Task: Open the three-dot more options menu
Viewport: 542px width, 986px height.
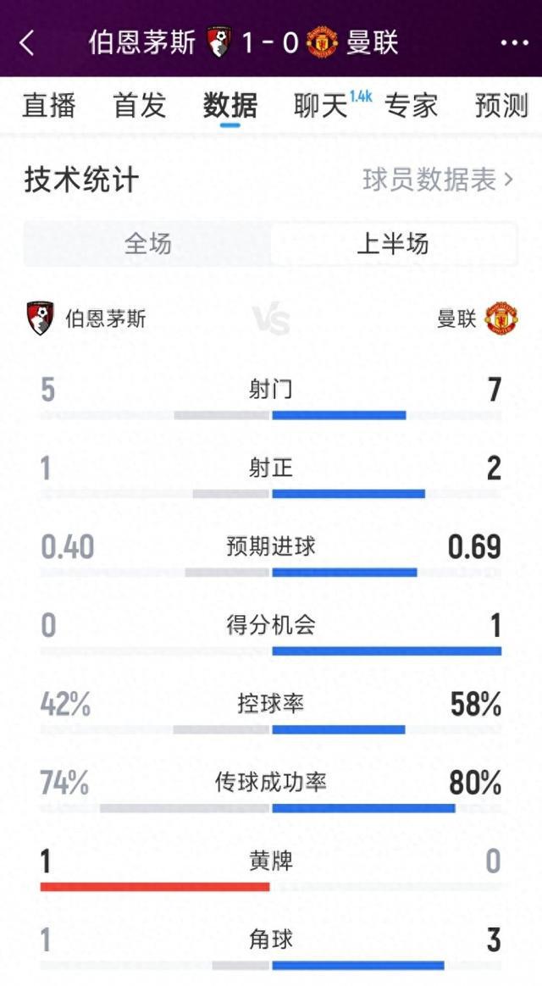Action: pos(514,42)
